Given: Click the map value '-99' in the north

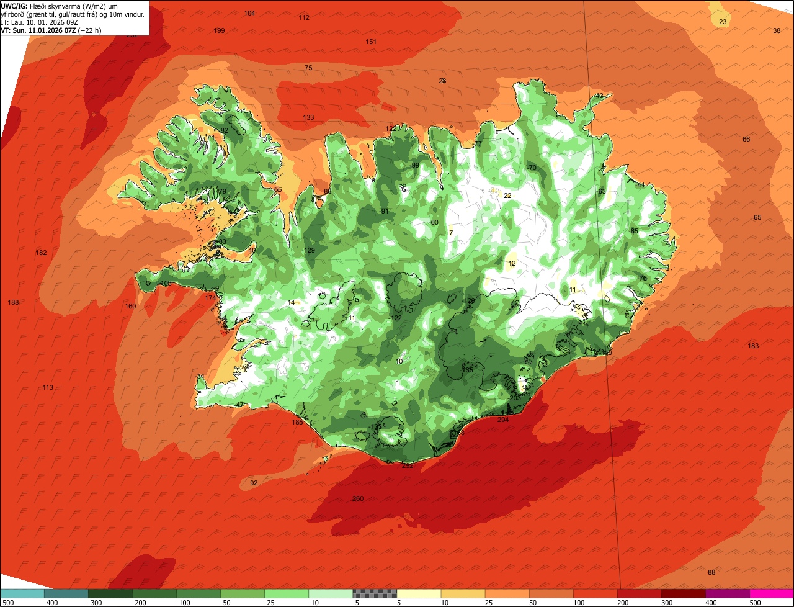Looking at the screenshot, I should [x=414, y=165].
